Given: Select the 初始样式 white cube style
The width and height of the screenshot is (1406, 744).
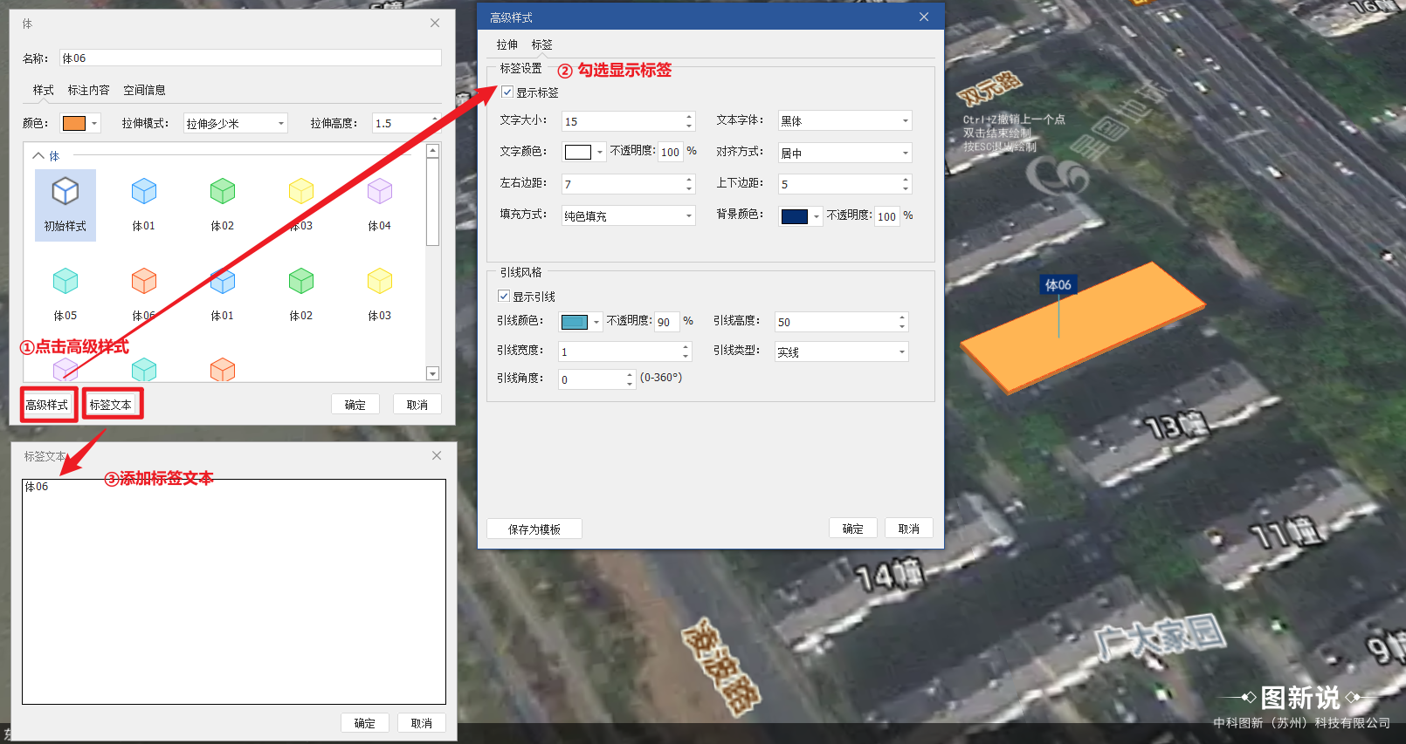Looking at the screenshot, I should click(65, 191).
